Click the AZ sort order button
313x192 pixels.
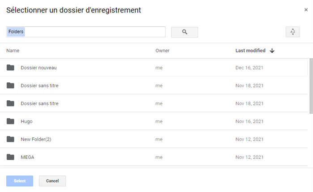click(x=292, y=32)
